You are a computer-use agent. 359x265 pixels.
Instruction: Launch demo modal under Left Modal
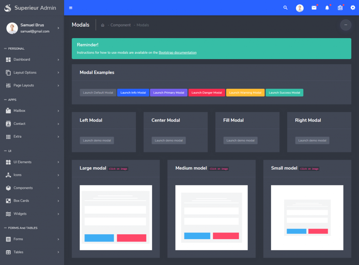point(97,141)
